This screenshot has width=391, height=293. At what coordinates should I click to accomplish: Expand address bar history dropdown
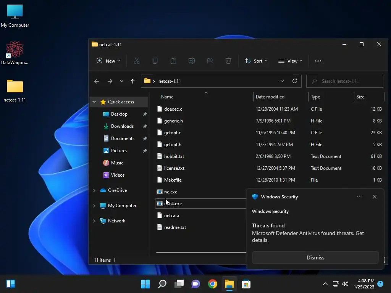[x=282, y=81]
